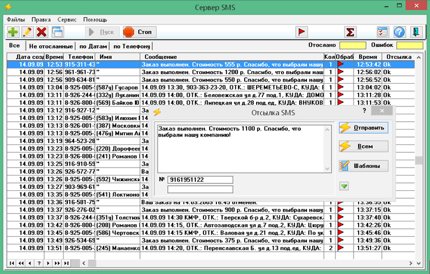Click the SMS message text area

(241, 149)
